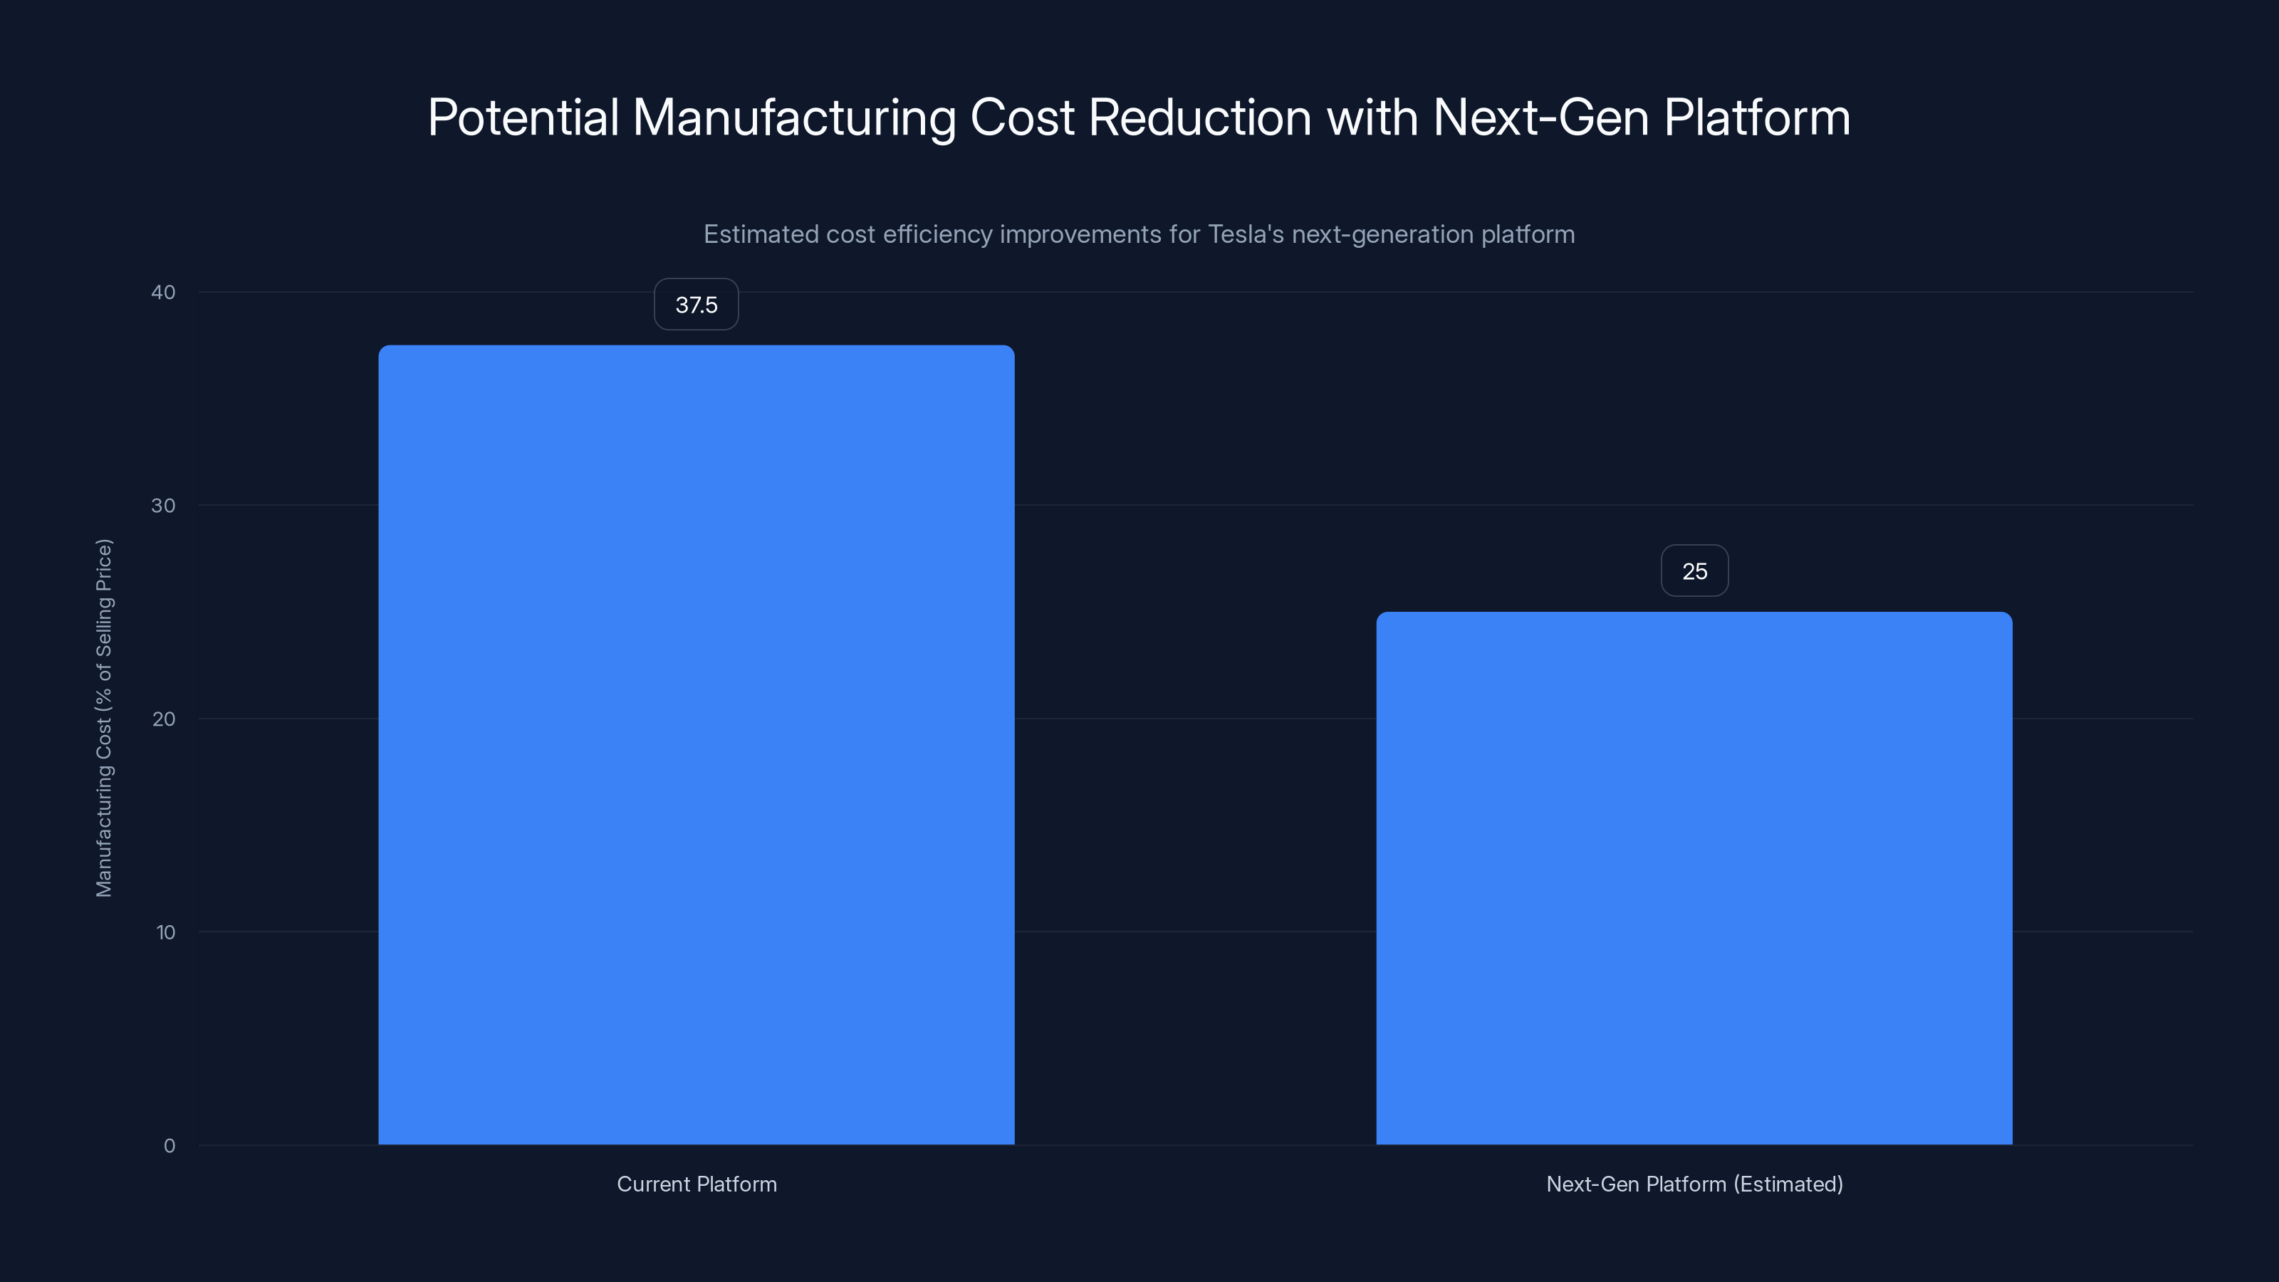
Task: Click the top of the Current Platform bar
Action: pyautogui.click(x=697, y=348)
